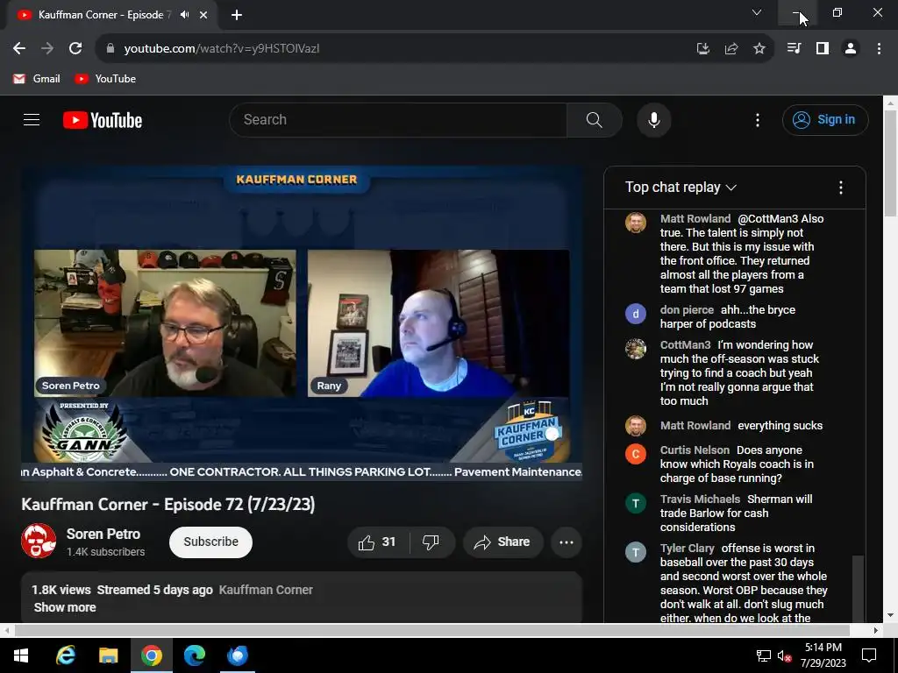This screenshot has height=673, width=898.
Task: Open Gmail bookmark
Action: 37,79
